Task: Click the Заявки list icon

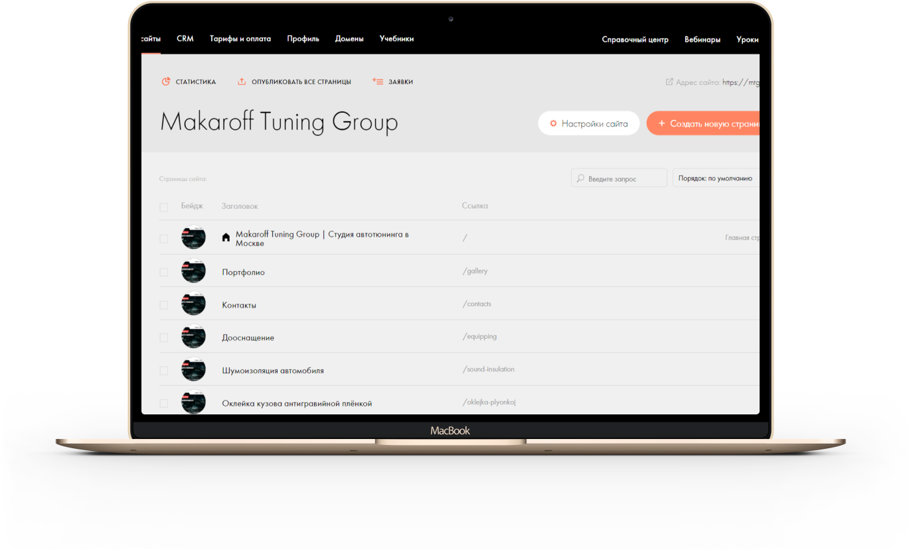Action: point(378,81)
